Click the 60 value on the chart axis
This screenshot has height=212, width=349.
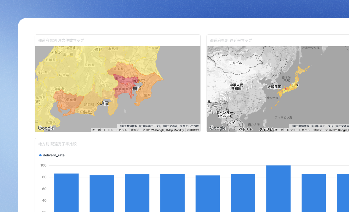pyautogui.click(x=45, y=189)
